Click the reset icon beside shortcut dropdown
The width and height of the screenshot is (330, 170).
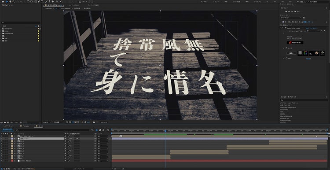click(x=304, y=18)
